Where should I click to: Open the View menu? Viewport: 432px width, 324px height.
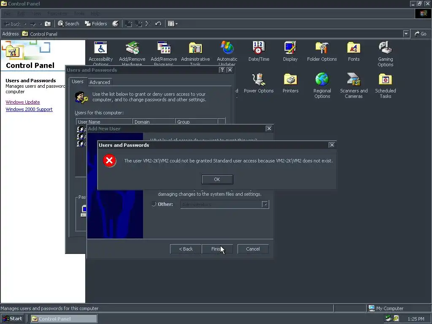(x=36, y=13)
